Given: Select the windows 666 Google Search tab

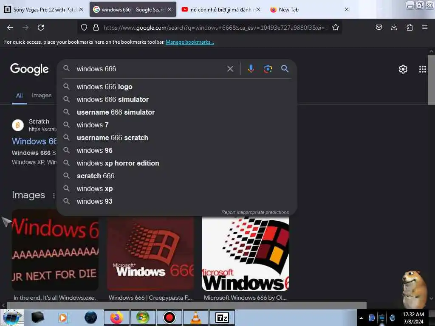Looking at the screenshot, I should coord(133,10).
